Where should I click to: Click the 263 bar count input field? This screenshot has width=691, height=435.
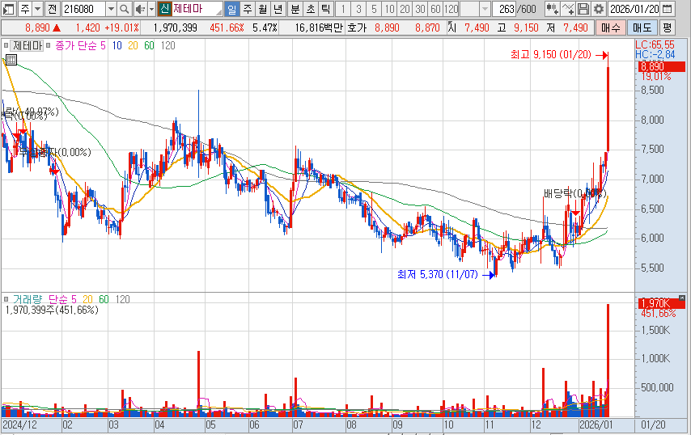pyautogui.click(x=504, y=8)
